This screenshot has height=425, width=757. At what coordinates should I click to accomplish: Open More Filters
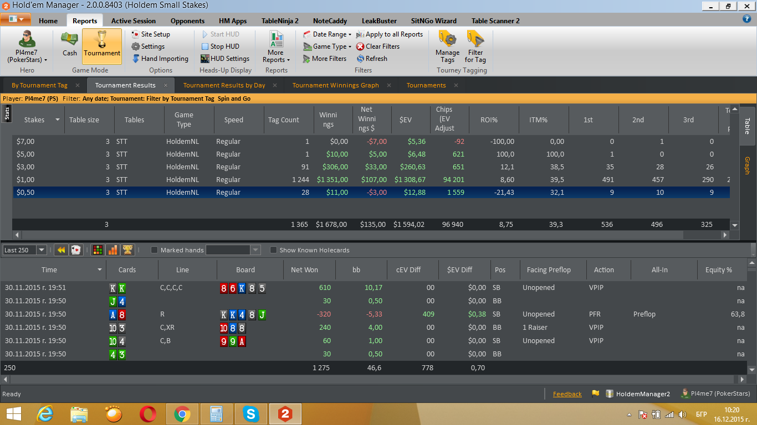(x=324, y=59)
